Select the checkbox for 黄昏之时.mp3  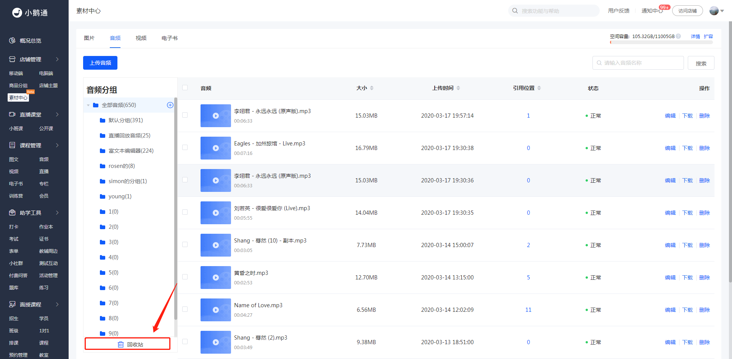tap(185, 277)
